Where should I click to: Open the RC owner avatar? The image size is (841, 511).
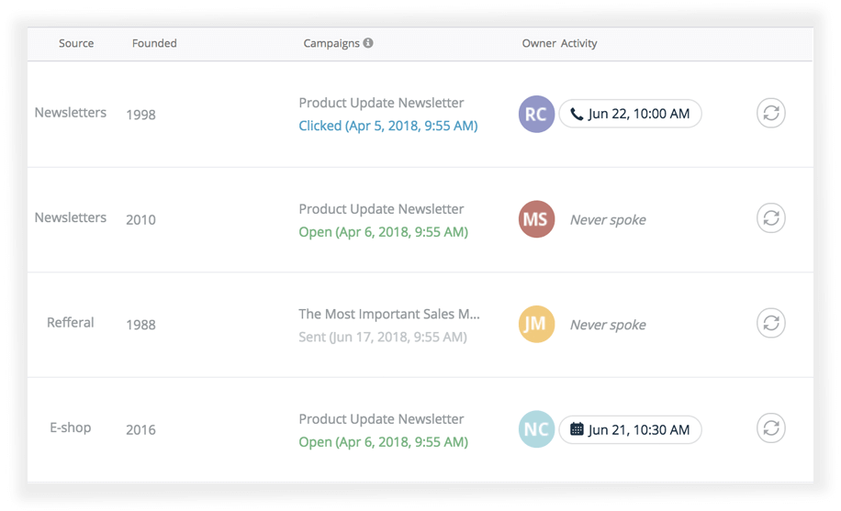pyautogui.click(x=536, y=115)
